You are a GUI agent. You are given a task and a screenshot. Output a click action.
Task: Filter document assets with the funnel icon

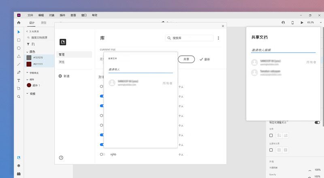tap(28, 44)
